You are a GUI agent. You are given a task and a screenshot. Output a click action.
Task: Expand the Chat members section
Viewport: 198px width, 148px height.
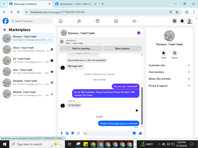[169, 72]
